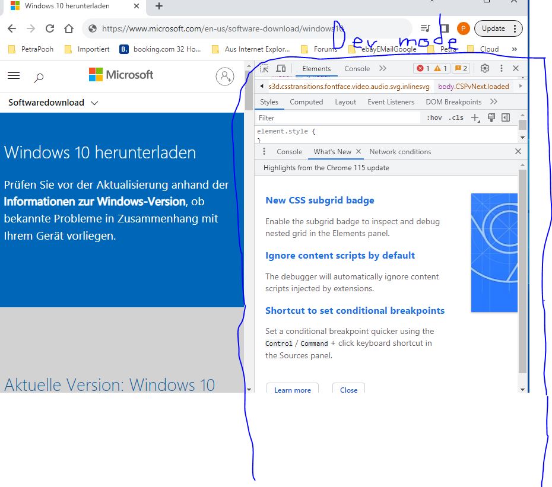Open the Importiert bookmark folder
This screenshot has height=487, width=552.
pyautogui.click(x=87, y=49)
